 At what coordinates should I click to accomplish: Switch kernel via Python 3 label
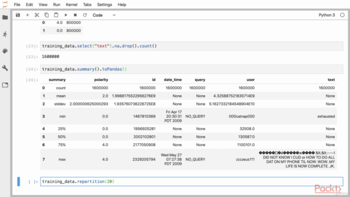coord(326,15)
